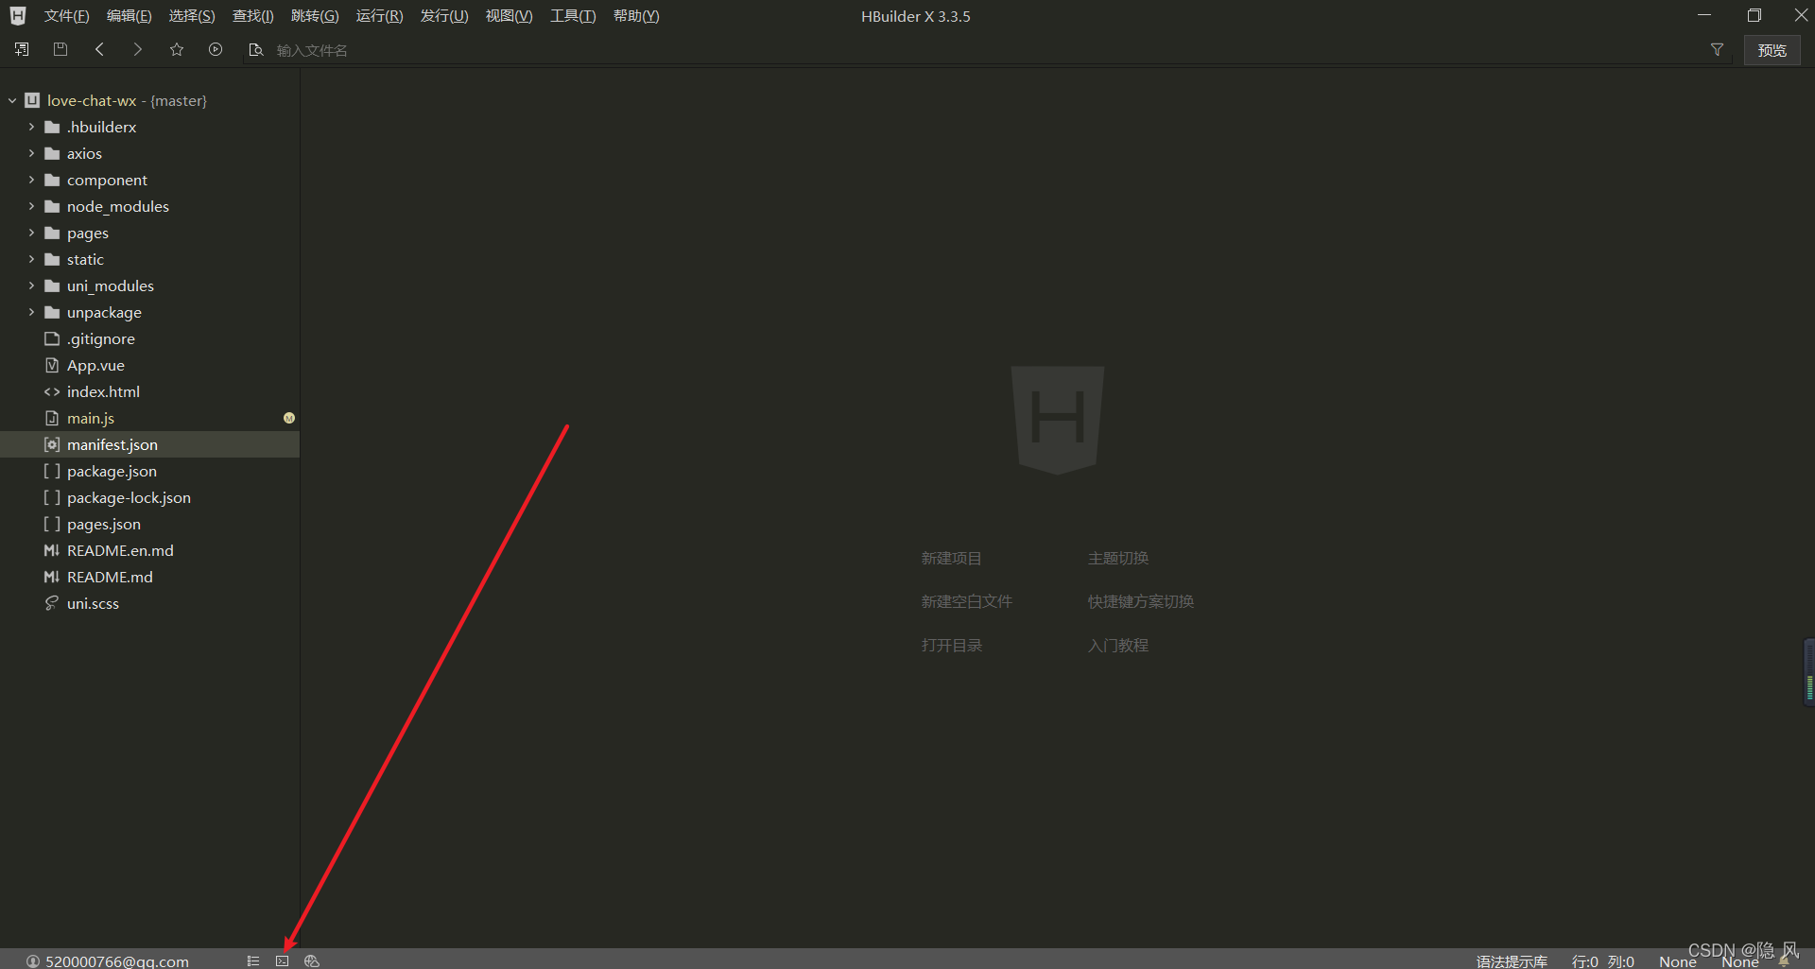Click the save file toolbar icon

(x=60, y=49)
